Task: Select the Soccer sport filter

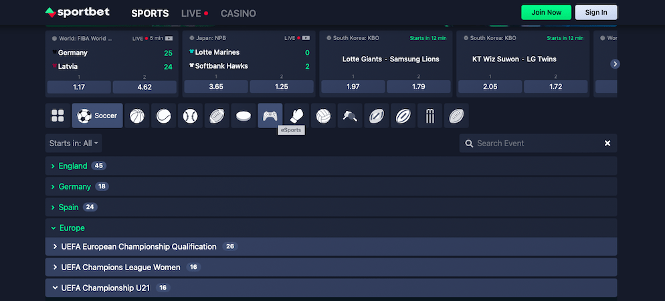Action: click(x=97, y=115)
